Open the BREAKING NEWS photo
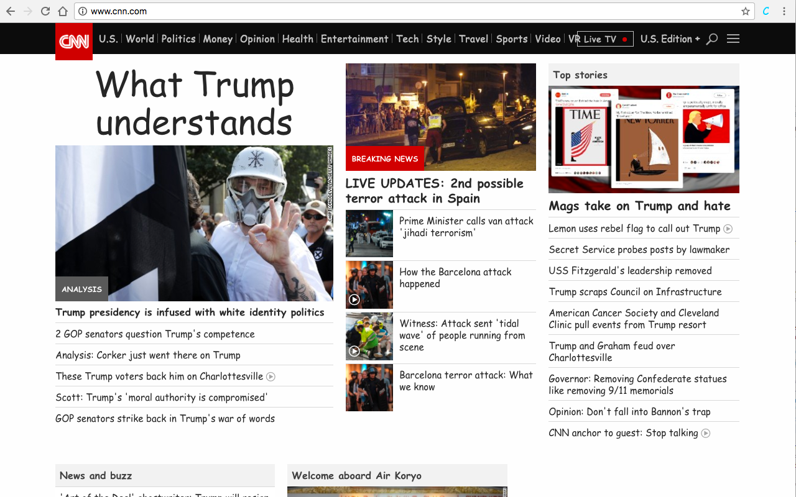Screen dimensions: 796x497 click(x=441, y=117)
